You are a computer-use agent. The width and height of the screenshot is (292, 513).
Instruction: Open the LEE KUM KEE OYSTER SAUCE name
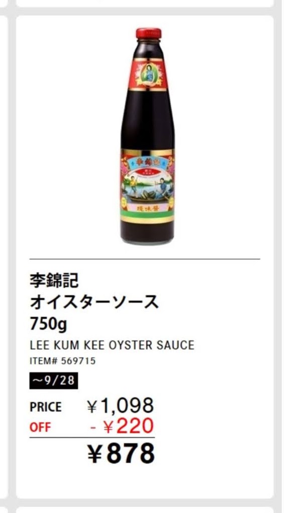pyautogui.click(x=112, y=345)
